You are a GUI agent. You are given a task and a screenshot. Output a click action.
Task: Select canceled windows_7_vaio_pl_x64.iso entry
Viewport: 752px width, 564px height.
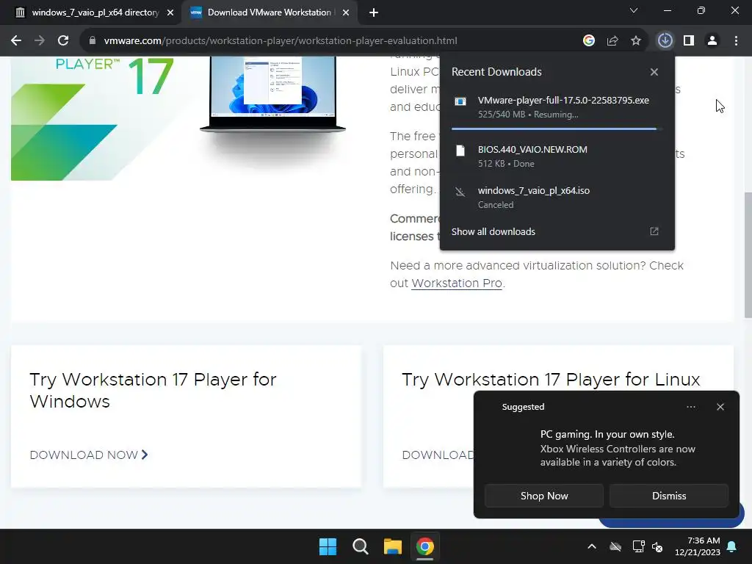pos(557,198)
